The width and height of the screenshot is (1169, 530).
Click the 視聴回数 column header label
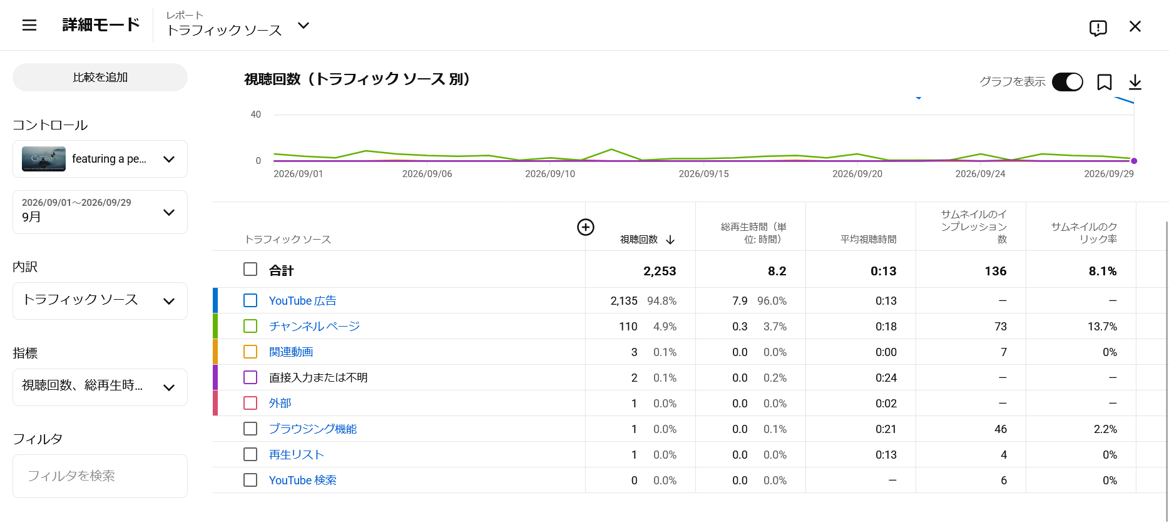click(639, 239)
